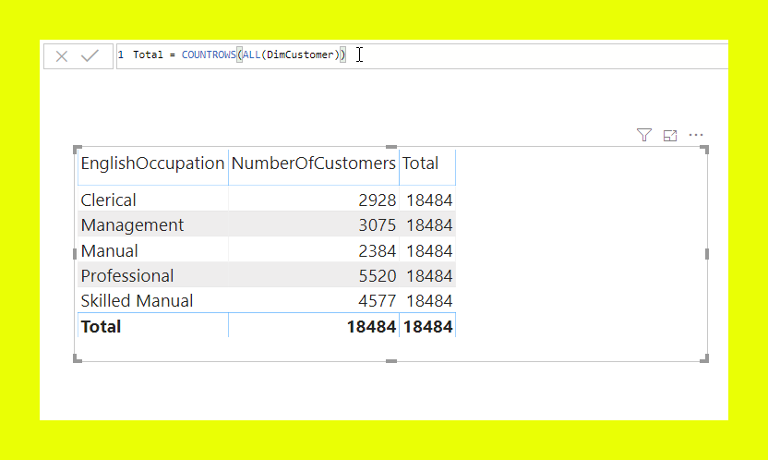The height and width of the screenshot is (460, 768).
Task: Grab the top-center resize handle of visual
Action: (x=391, y=148)
